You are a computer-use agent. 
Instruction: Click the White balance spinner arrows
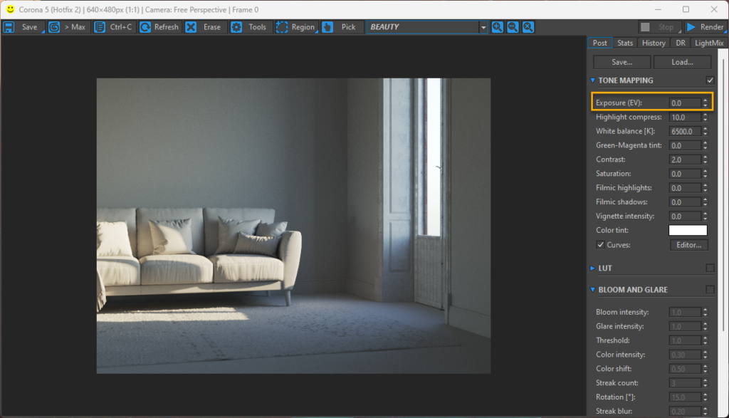706,131
